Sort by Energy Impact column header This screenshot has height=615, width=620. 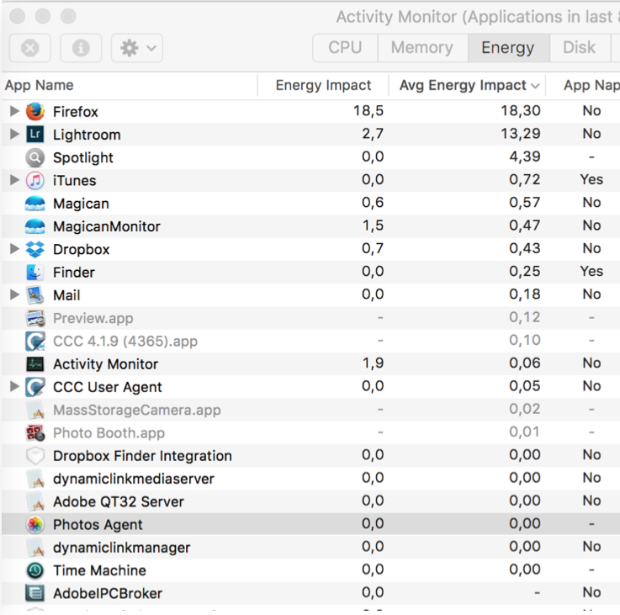coord(323,86)
